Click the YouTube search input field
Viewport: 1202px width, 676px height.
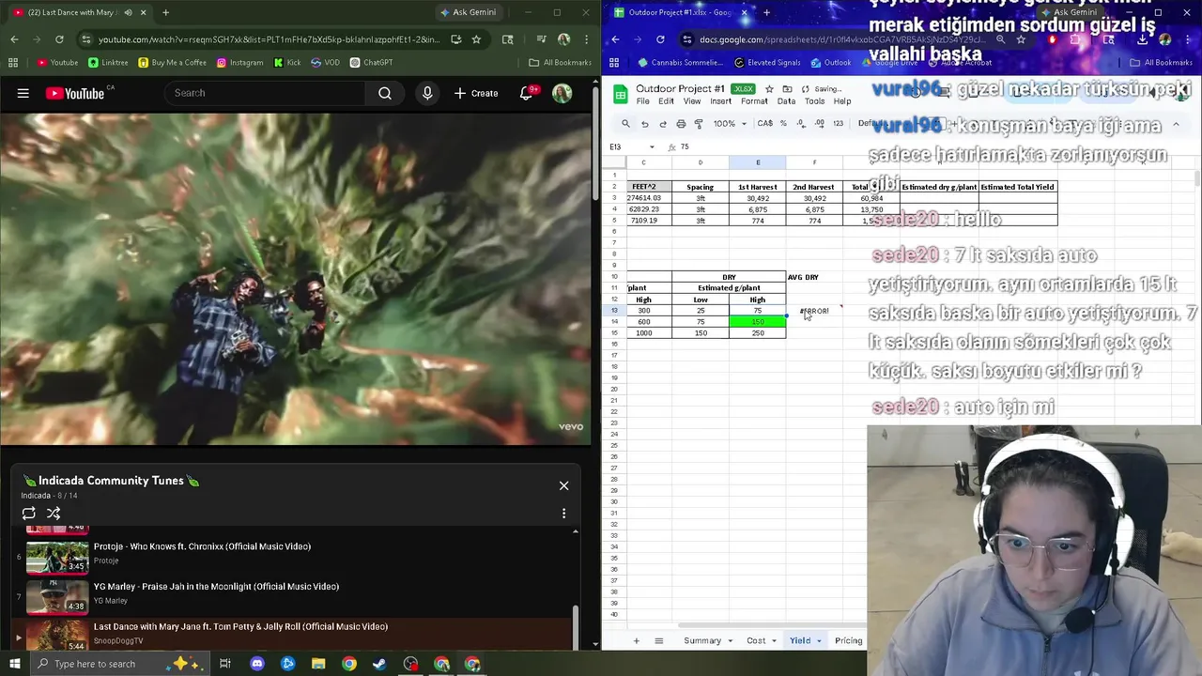[265, 93]
